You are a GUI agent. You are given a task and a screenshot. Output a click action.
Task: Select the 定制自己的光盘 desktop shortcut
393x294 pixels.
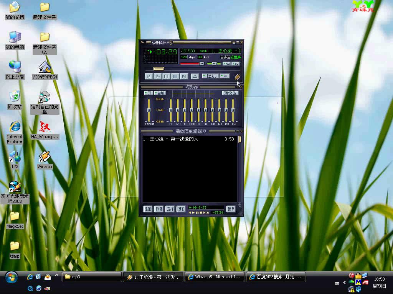(x=45, y=103)
